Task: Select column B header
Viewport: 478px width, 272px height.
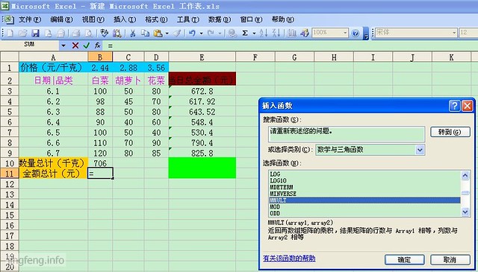Action: click(x=100, y=57)
